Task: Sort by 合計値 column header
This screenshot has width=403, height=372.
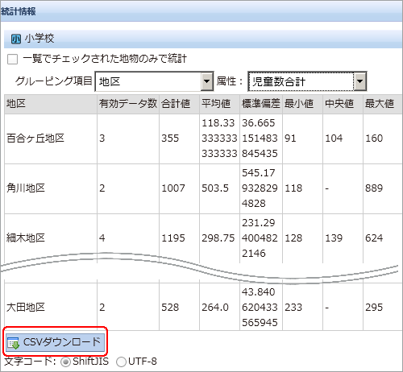Action: pos(179,104)
